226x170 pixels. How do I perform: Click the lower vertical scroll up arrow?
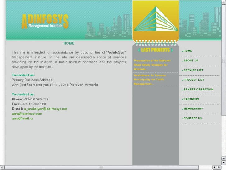coord(224,158)
